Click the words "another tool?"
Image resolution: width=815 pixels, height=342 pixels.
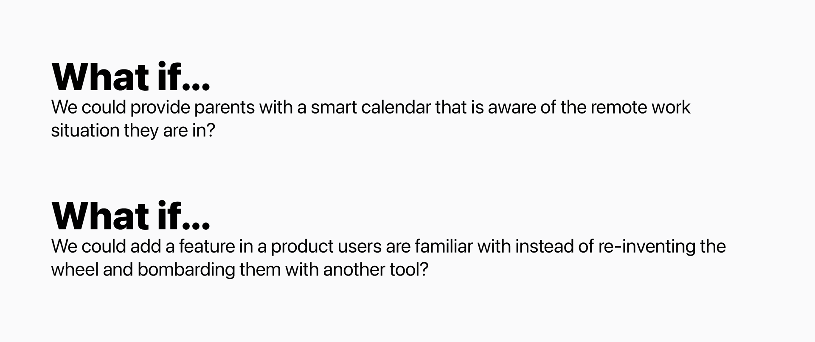coord(376,270)
